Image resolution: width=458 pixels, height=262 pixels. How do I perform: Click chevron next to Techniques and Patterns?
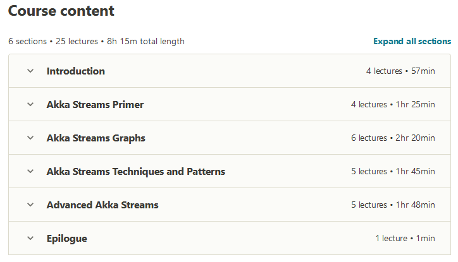click(x=30, y=171)
